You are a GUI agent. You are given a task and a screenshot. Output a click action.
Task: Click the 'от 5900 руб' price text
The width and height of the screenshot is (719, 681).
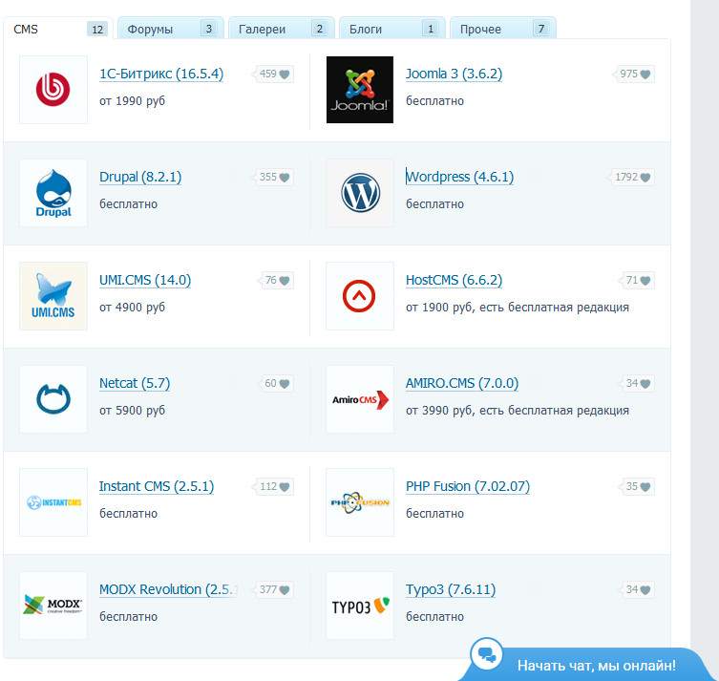tap(132, 411)
